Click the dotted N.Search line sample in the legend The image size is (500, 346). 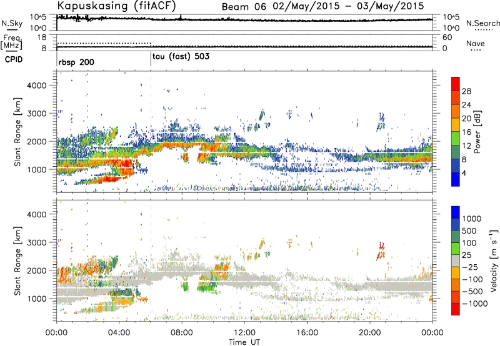coord(483,30)
